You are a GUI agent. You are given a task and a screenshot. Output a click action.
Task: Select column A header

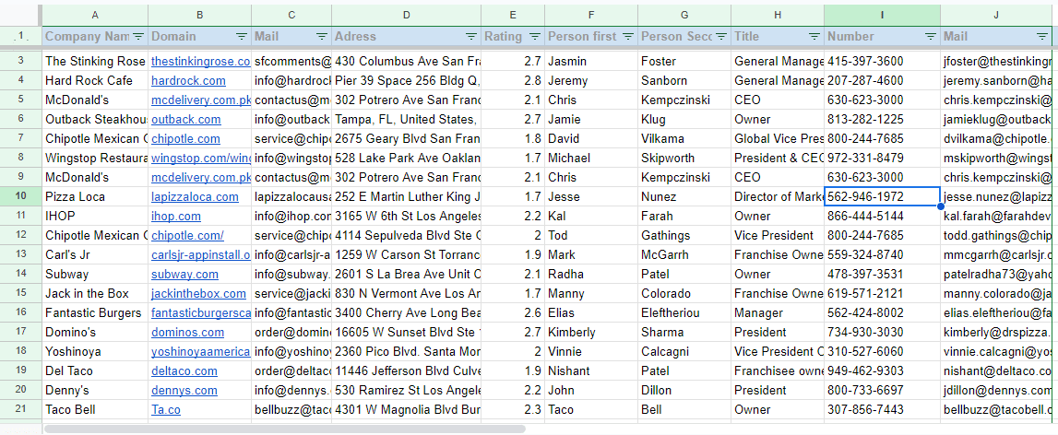tap(95, 15)
